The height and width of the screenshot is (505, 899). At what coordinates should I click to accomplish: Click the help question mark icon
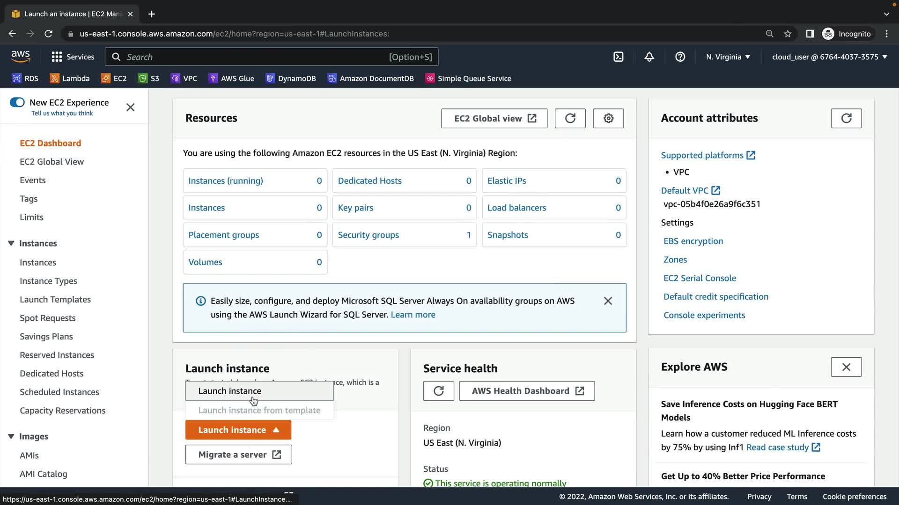point(680,57)
